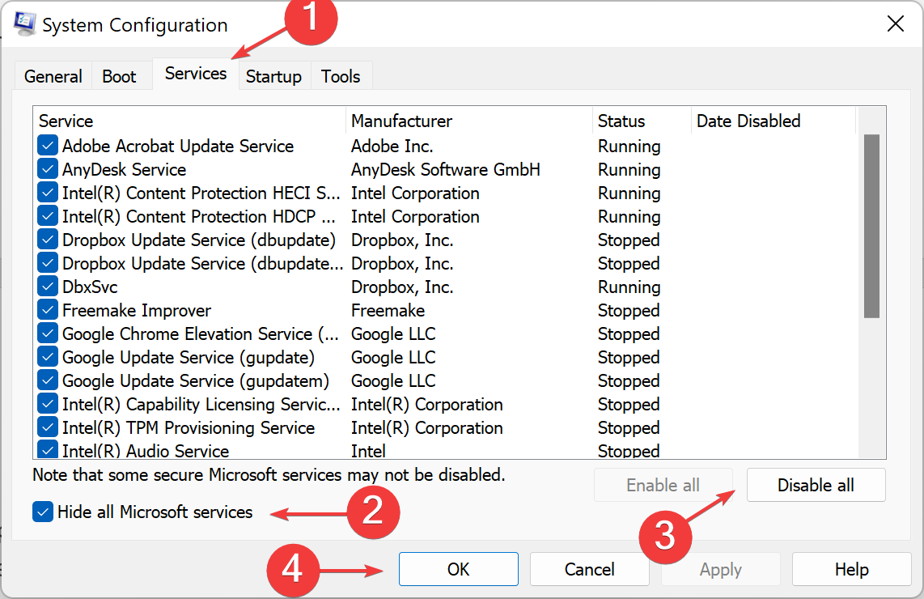Click the Cancel button

pos(589,569)
